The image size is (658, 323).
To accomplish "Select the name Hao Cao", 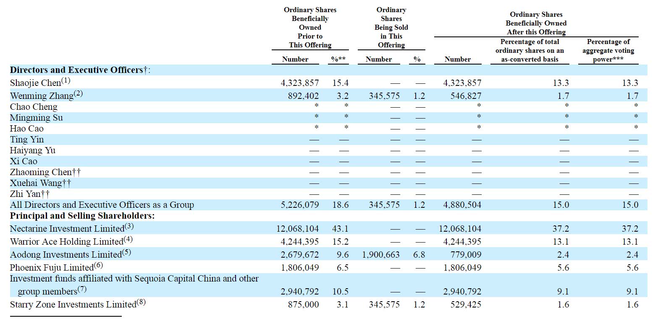I will coord(27,129).
